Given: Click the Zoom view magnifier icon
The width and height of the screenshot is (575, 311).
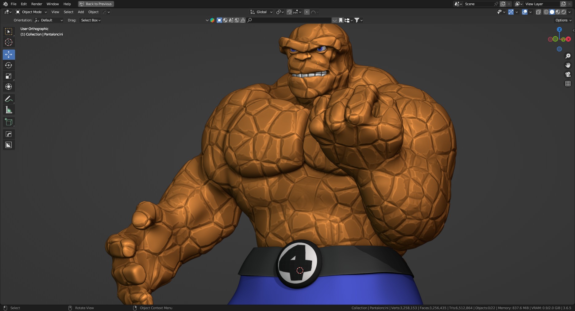Looking at the screenshot, I should [x=568, y=56].
